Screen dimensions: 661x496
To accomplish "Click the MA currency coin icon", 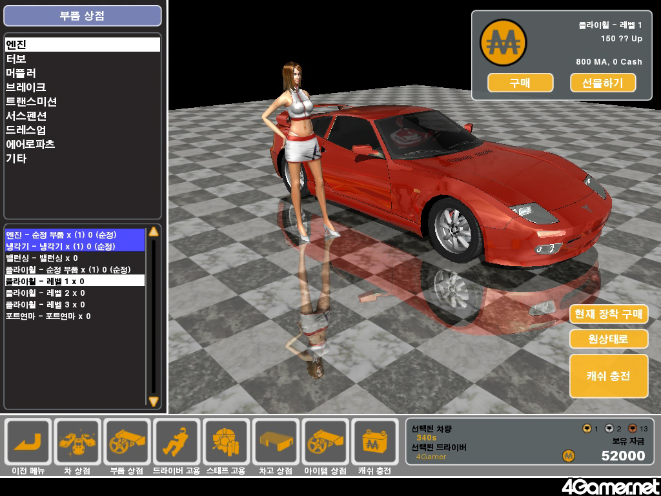I will coord(503,43).
